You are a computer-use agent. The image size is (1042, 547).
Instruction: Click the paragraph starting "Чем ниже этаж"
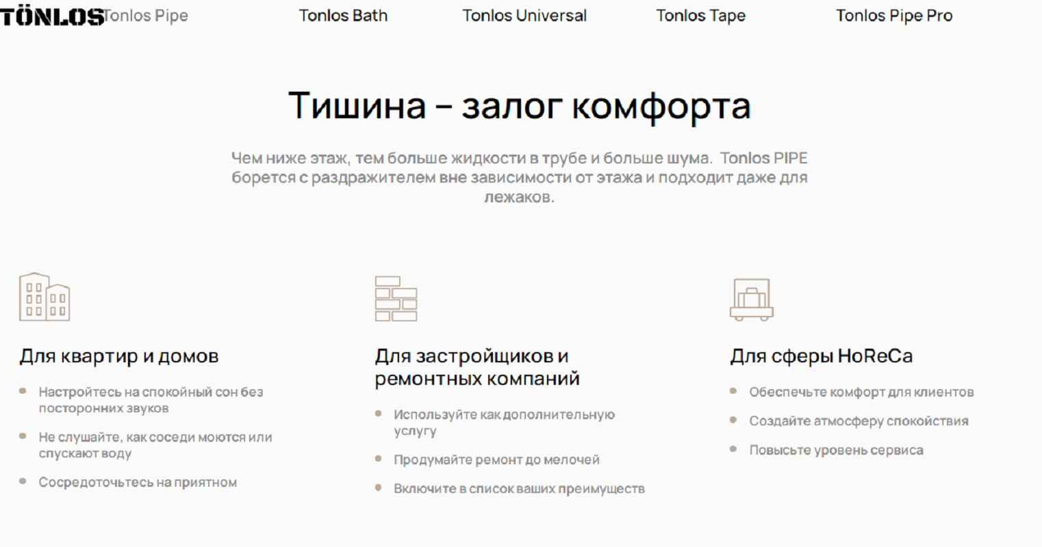[x=520, y=178]
